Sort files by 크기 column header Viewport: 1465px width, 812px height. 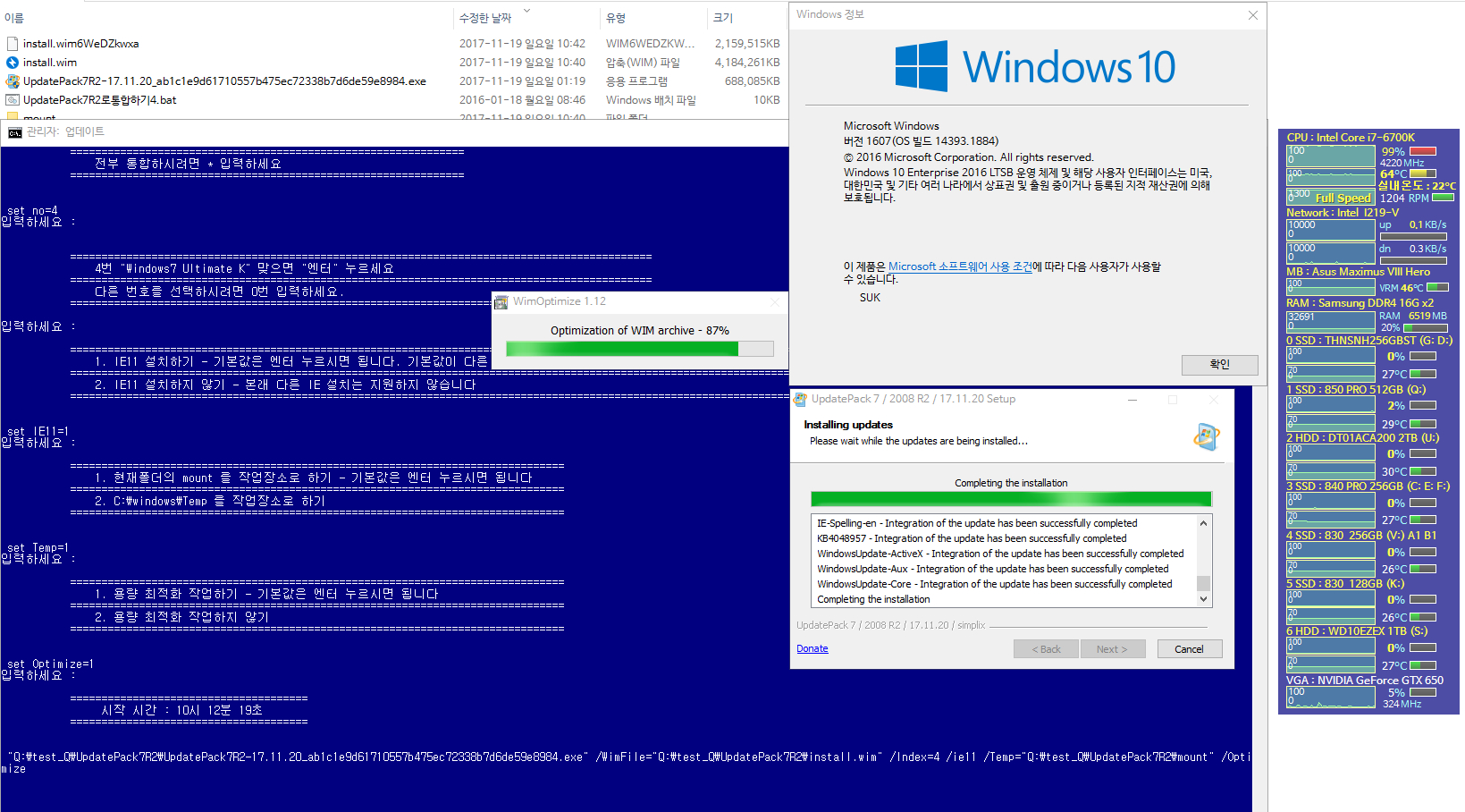tap(723, 18)
